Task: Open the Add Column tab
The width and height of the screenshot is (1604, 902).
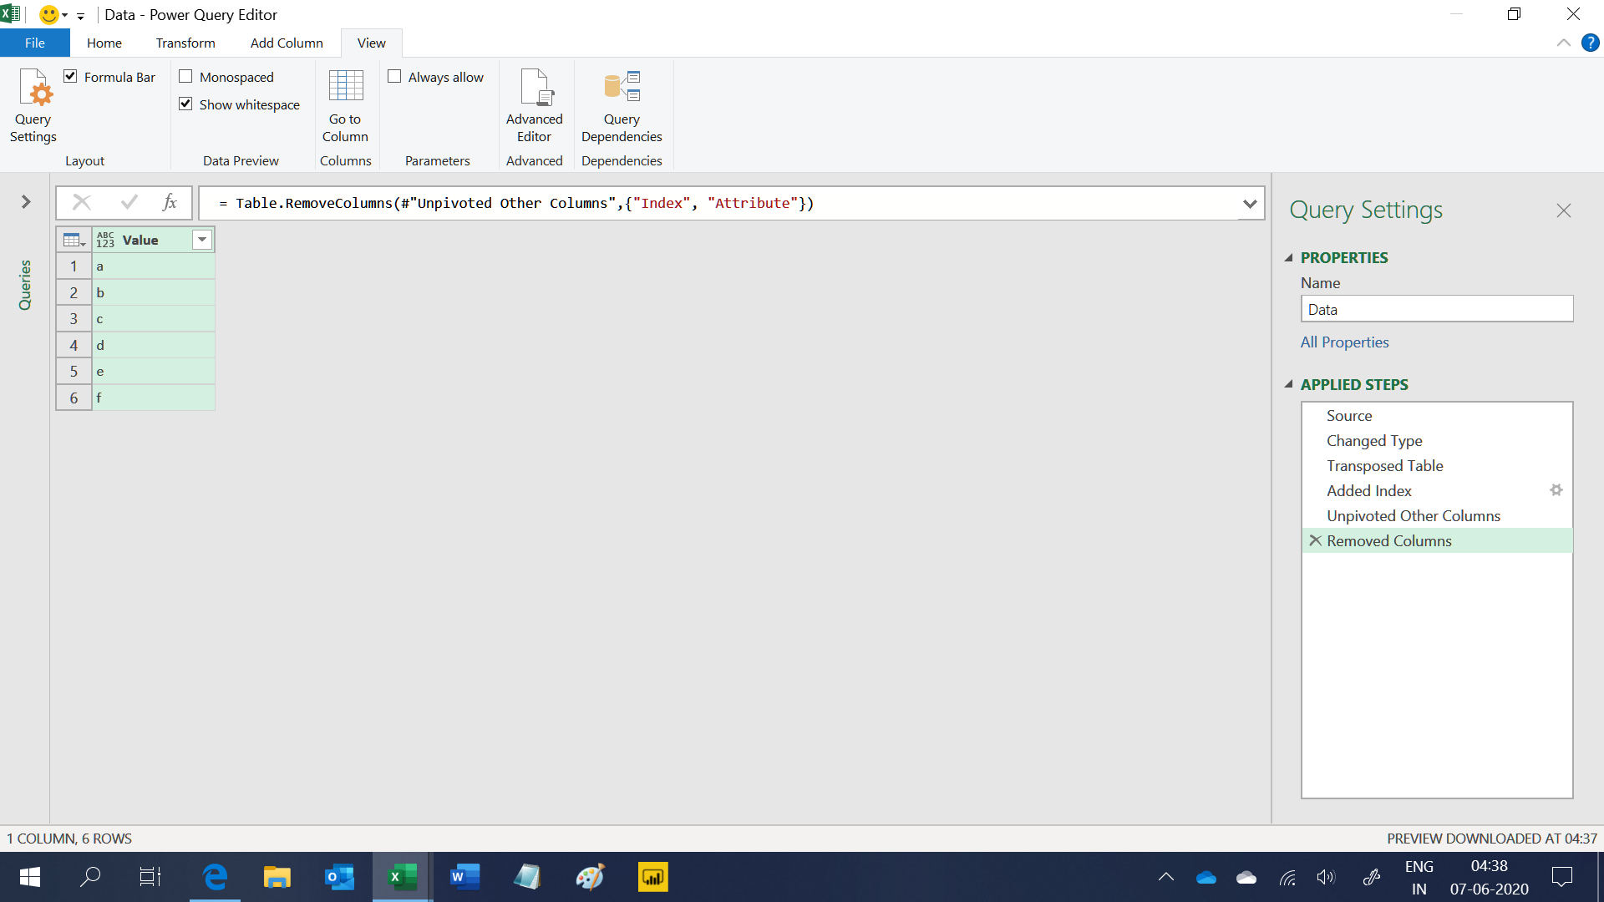Action: coord(287,43)
